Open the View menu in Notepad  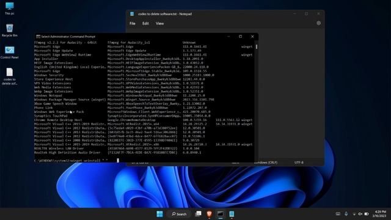coord(159,23)
